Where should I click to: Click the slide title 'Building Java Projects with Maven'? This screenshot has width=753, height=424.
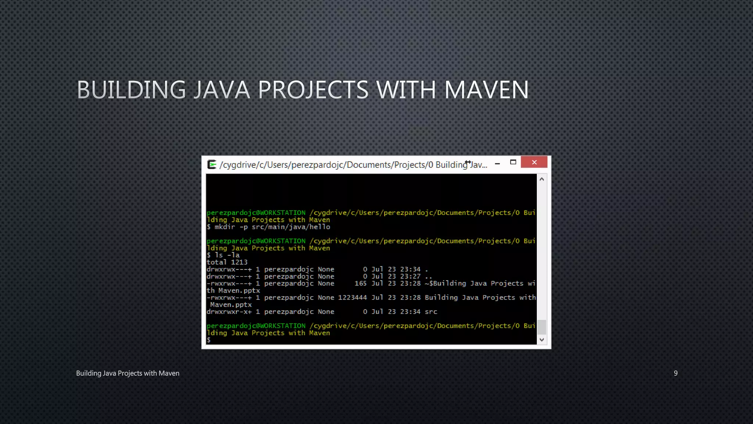[x=303, y=89]
